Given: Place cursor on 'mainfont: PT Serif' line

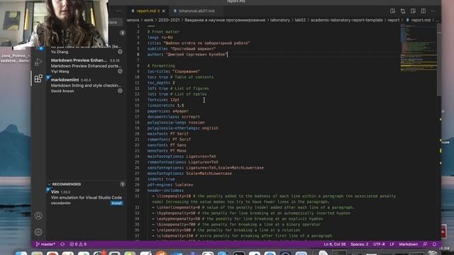Looking at the screenshot, I should 167,134.
